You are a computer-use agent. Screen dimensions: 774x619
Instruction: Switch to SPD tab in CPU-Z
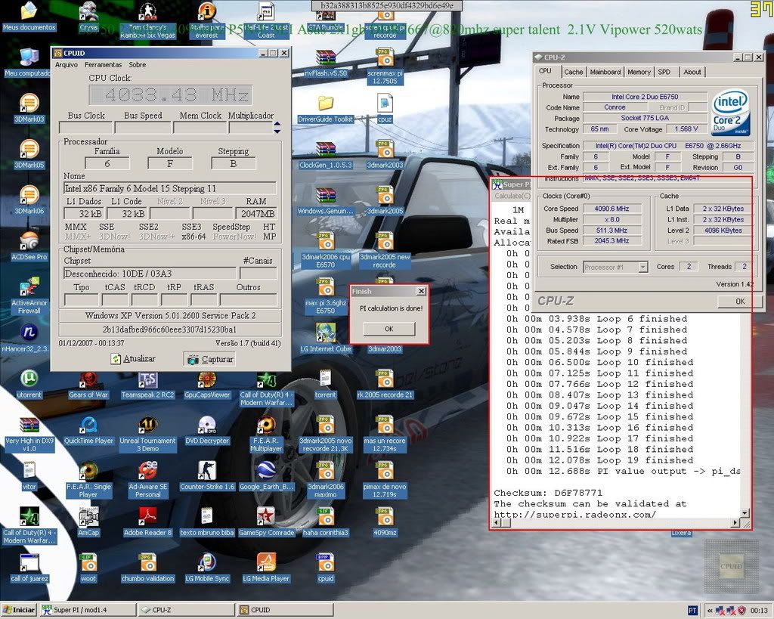pyautogui.click(x=664, y=72)
